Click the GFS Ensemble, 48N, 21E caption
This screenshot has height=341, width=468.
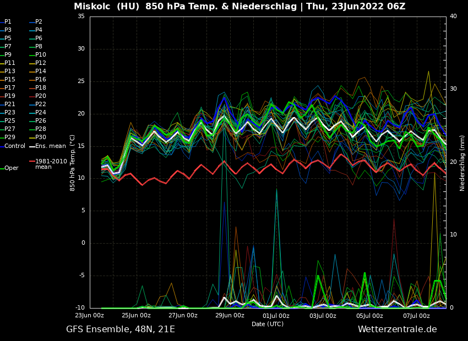[121, 329]
